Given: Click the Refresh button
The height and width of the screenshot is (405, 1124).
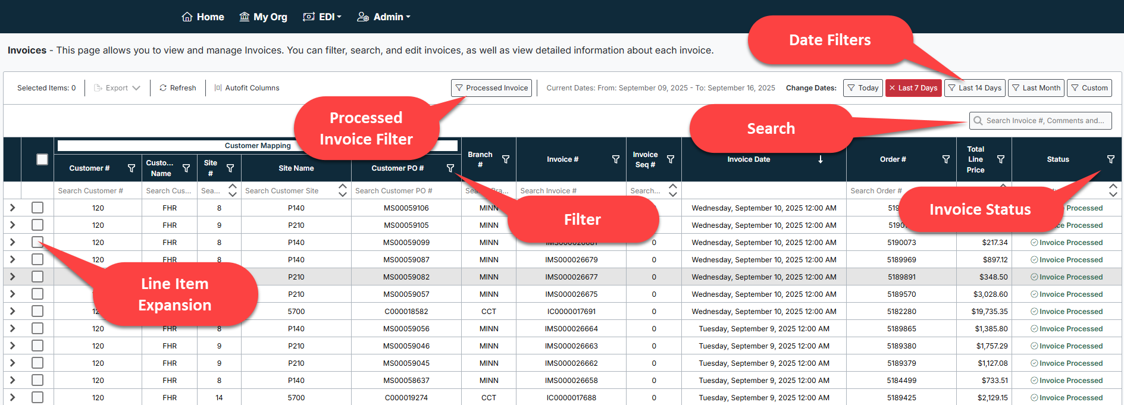Looking at the screenshot, I should tap(177, 88).
